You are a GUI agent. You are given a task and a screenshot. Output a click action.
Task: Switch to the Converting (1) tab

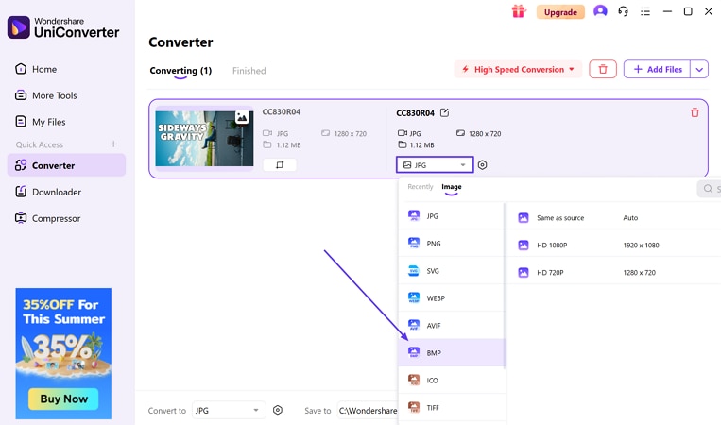click(x=180, y=71)
